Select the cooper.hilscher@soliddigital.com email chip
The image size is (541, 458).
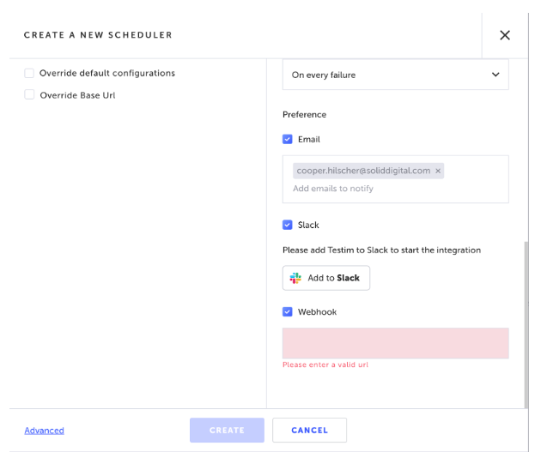[x=363, y=171]
